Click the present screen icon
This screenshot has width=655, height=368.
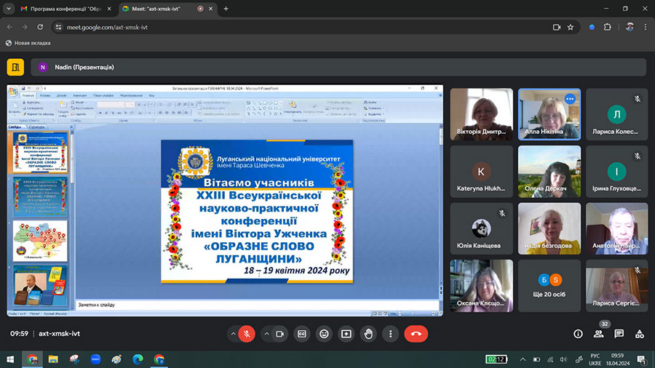pyautogui.click(x=346, y=334)
